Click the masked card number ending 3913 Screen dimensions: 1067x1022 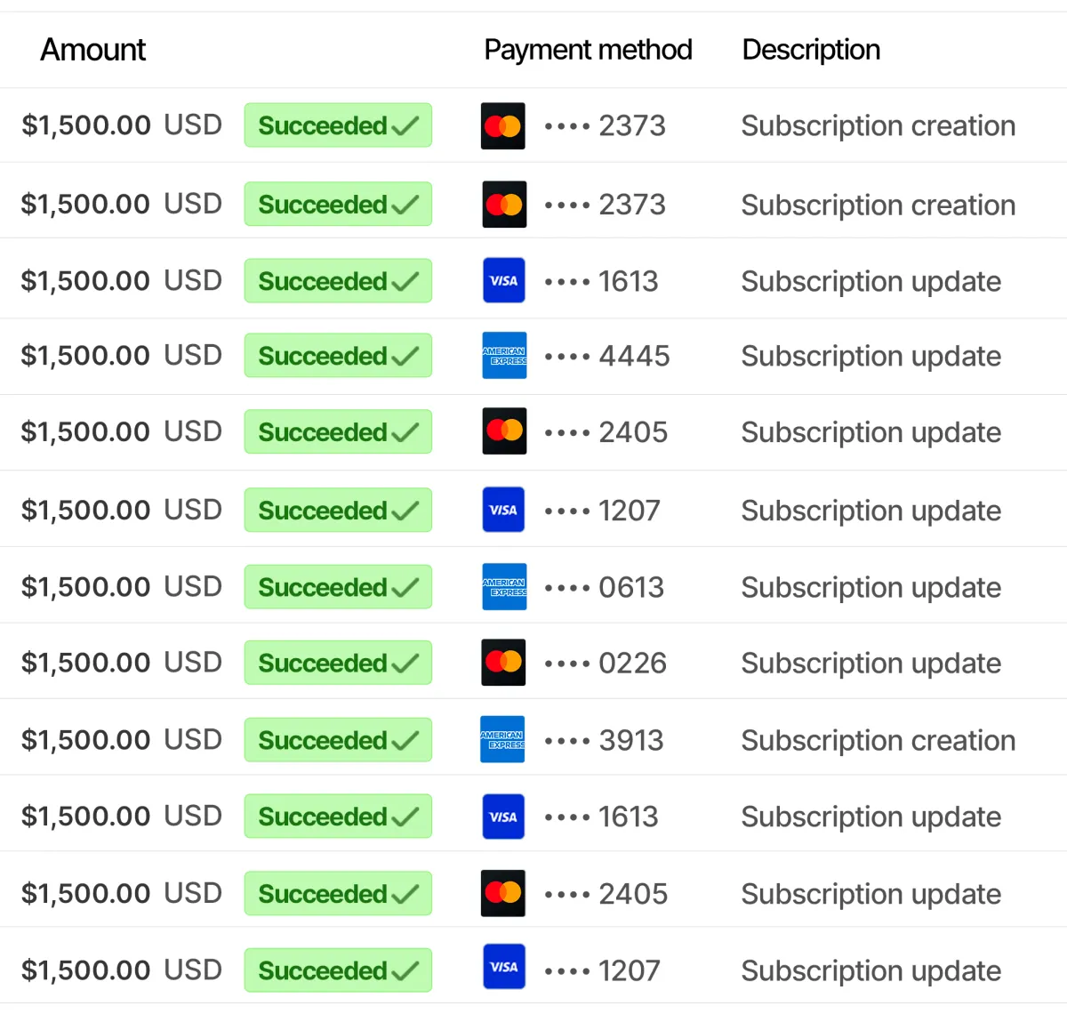604,741
